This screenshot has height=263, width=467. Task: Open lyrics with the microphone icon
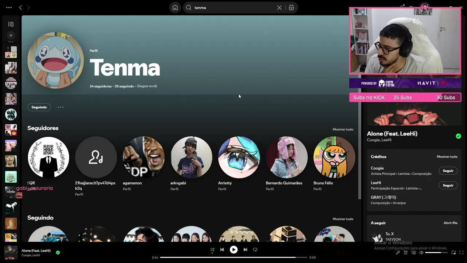pos(398,253)
